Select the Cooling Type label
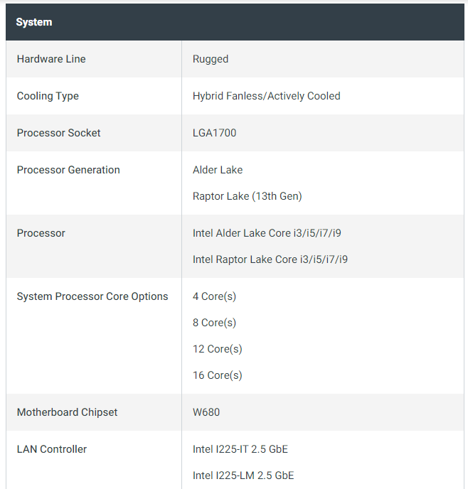The image size is (468, 489). tap(48, 96)
